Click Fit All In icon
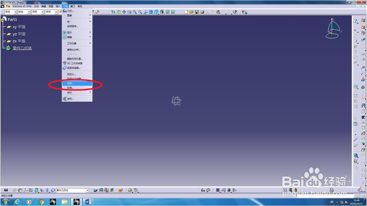 (x=119, y=12)
